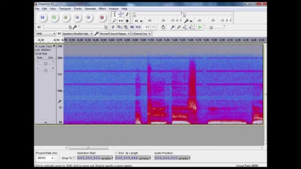Click the Copy icon in edit toolbar
Screen dimensions: 301x169
pos(120,27)
